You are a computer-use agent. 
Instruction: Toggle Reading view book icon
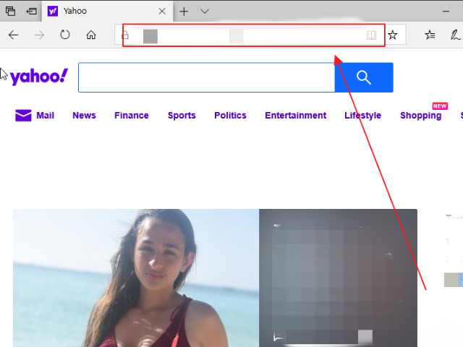point(372,35)
